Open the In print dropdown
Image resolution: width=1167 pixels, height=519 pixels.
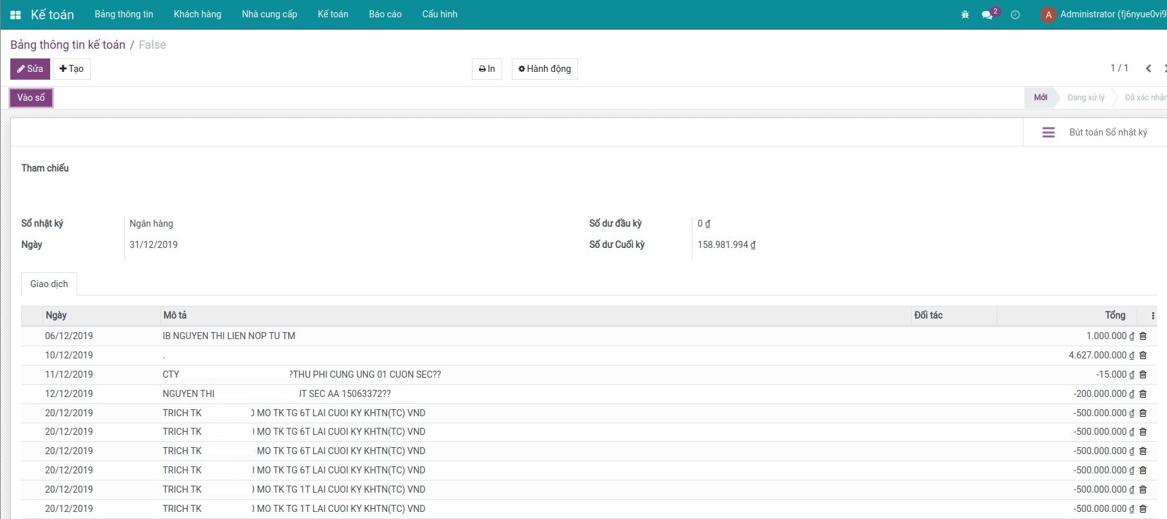487,69
